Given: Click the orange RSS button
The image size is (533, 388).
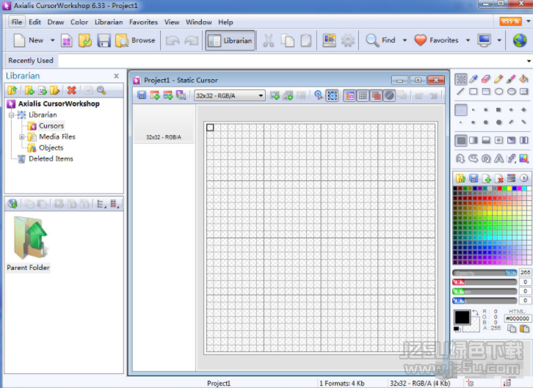Looking at the screenshot, I should coord(510,21).
